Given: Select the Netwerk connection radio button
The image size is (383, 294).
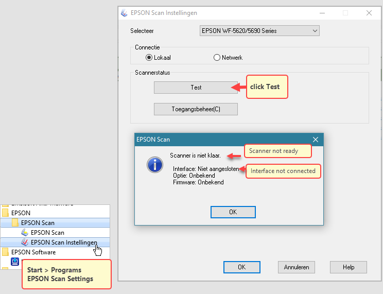Looking at the screenshot, I should click(217, 58).
